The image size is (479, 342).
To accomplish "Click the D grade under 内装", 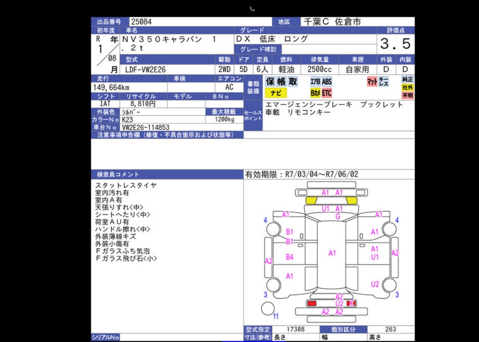I will [405, 70].
